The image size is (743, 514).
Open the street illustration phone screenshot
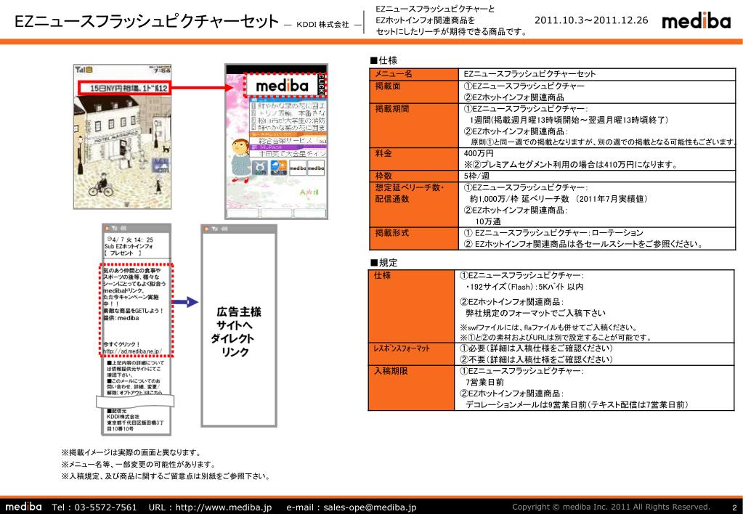[x=122, y=136]
